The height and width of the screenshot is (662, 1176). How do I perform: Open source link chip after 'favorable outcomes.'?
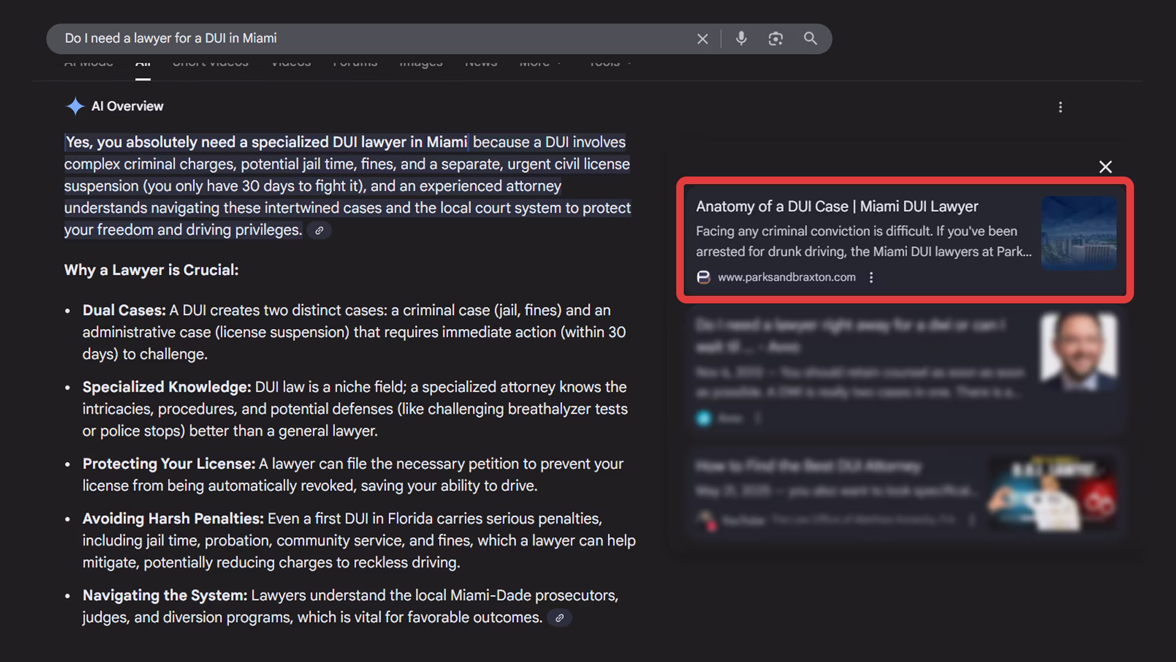(x=560, y=618)
